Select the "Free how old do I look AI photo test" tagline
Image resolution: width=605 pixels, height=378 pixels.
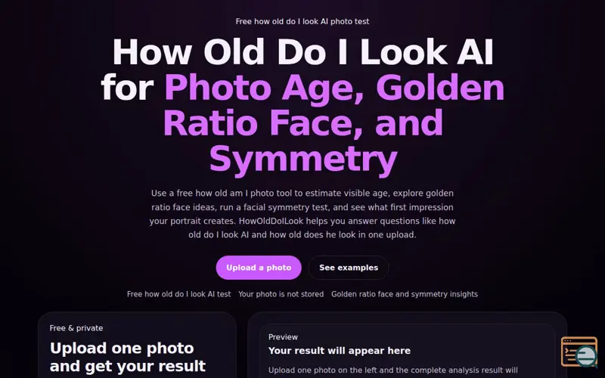(x=302, y=22)
